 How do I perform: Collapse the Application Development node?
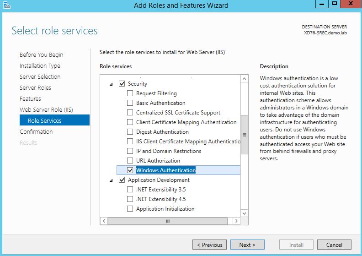tap(111, 180)
